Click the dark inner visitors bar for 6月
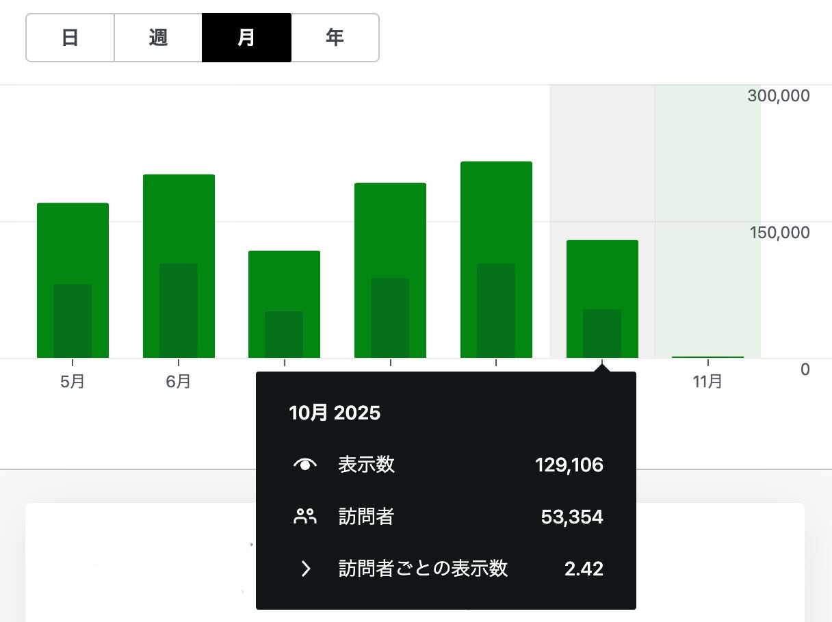The width and height of the screenshot is (832, 622). tap(179, 311)
